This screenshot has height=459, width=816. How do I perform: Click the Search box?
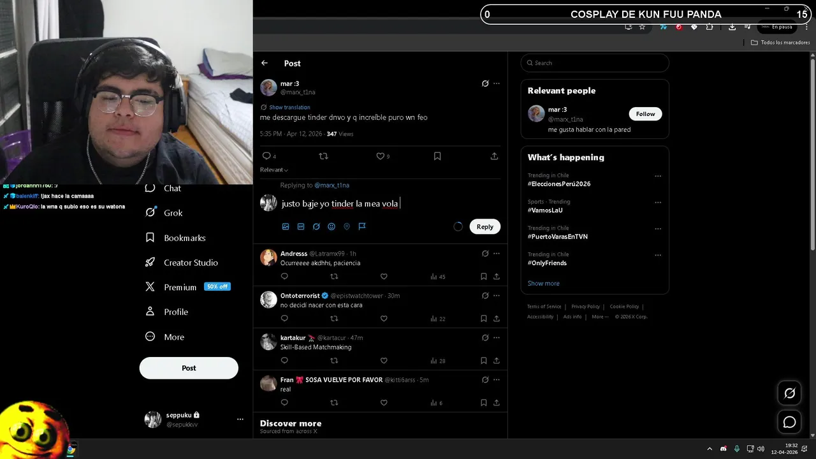595,63
